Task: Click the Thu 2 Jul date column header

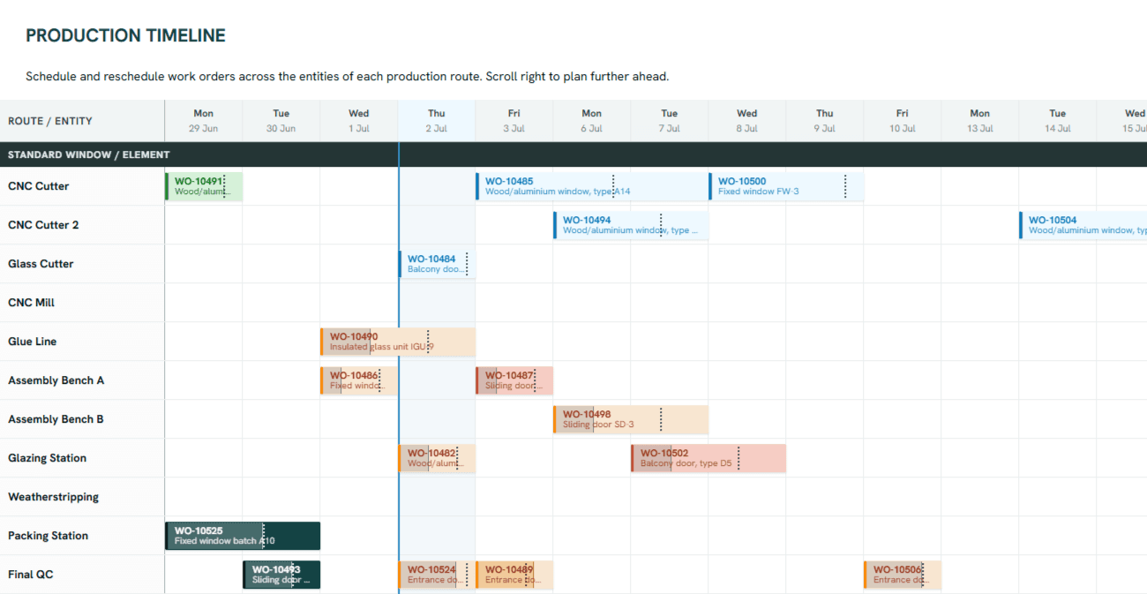Action: click(437, 121)
